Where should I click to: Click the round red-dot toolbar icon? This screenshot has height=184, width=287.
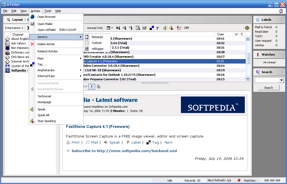(179, 28)
